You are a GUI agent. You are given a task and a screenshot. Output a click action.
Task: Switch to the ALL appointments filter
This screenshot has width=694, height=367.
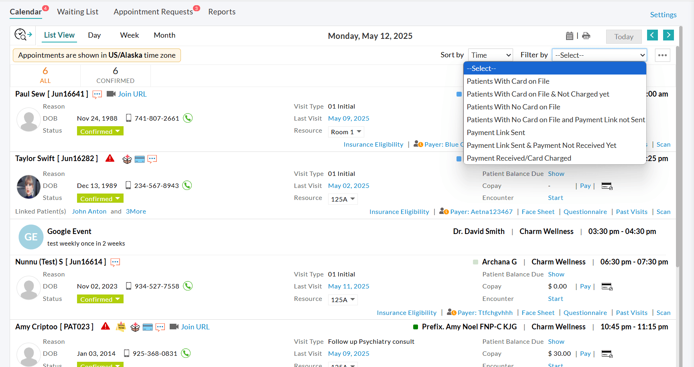click(45, 75)
